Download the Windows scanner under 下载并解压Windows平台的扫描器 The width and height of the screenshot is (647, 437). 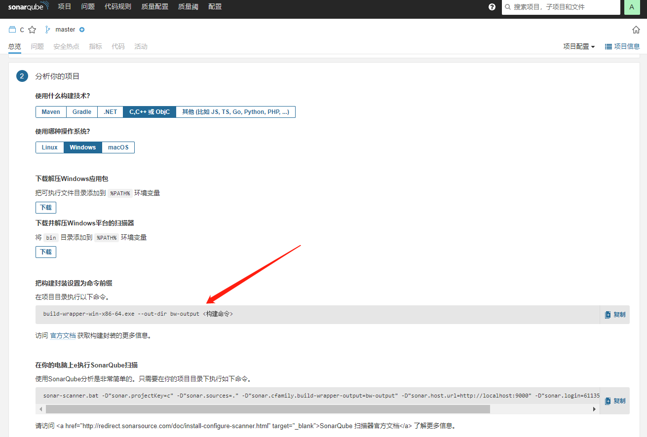(46, 252)
